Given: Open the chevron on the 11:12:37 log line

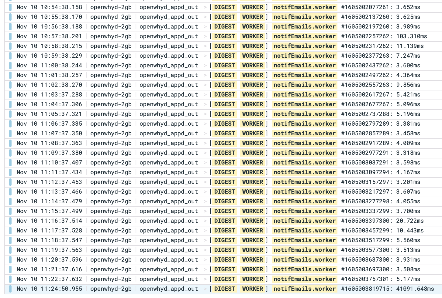Looking at the screenshot, I should tap(205, 182).
